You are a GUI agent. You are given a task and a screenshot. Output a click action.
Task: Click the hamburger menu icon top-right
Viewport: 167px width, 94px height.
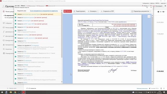165,6
